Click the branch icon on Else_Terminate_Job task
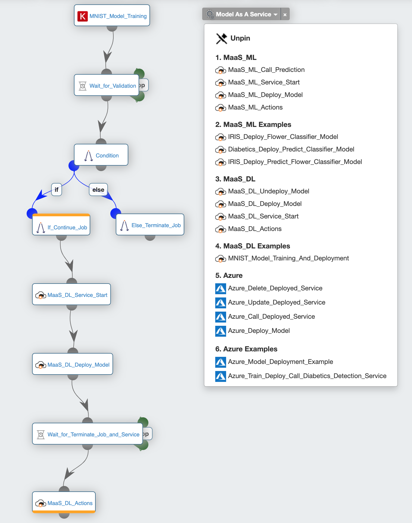Screen dimensions: 412x523 coord(124,226)
